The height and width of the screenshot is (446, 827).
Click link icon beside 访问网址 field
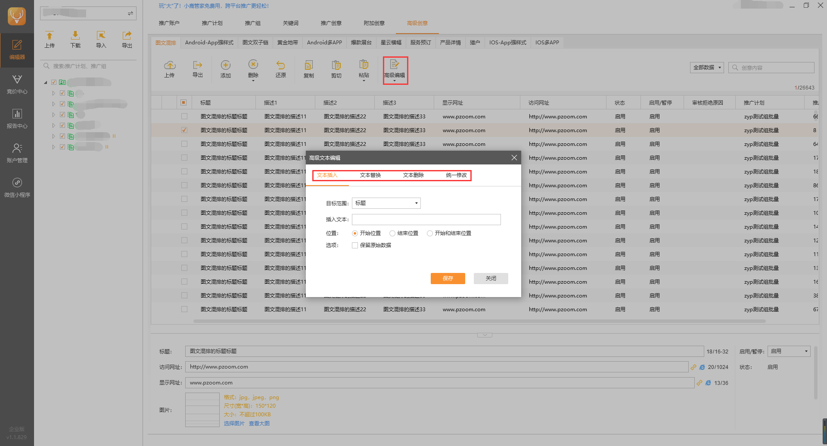[693, 367]
